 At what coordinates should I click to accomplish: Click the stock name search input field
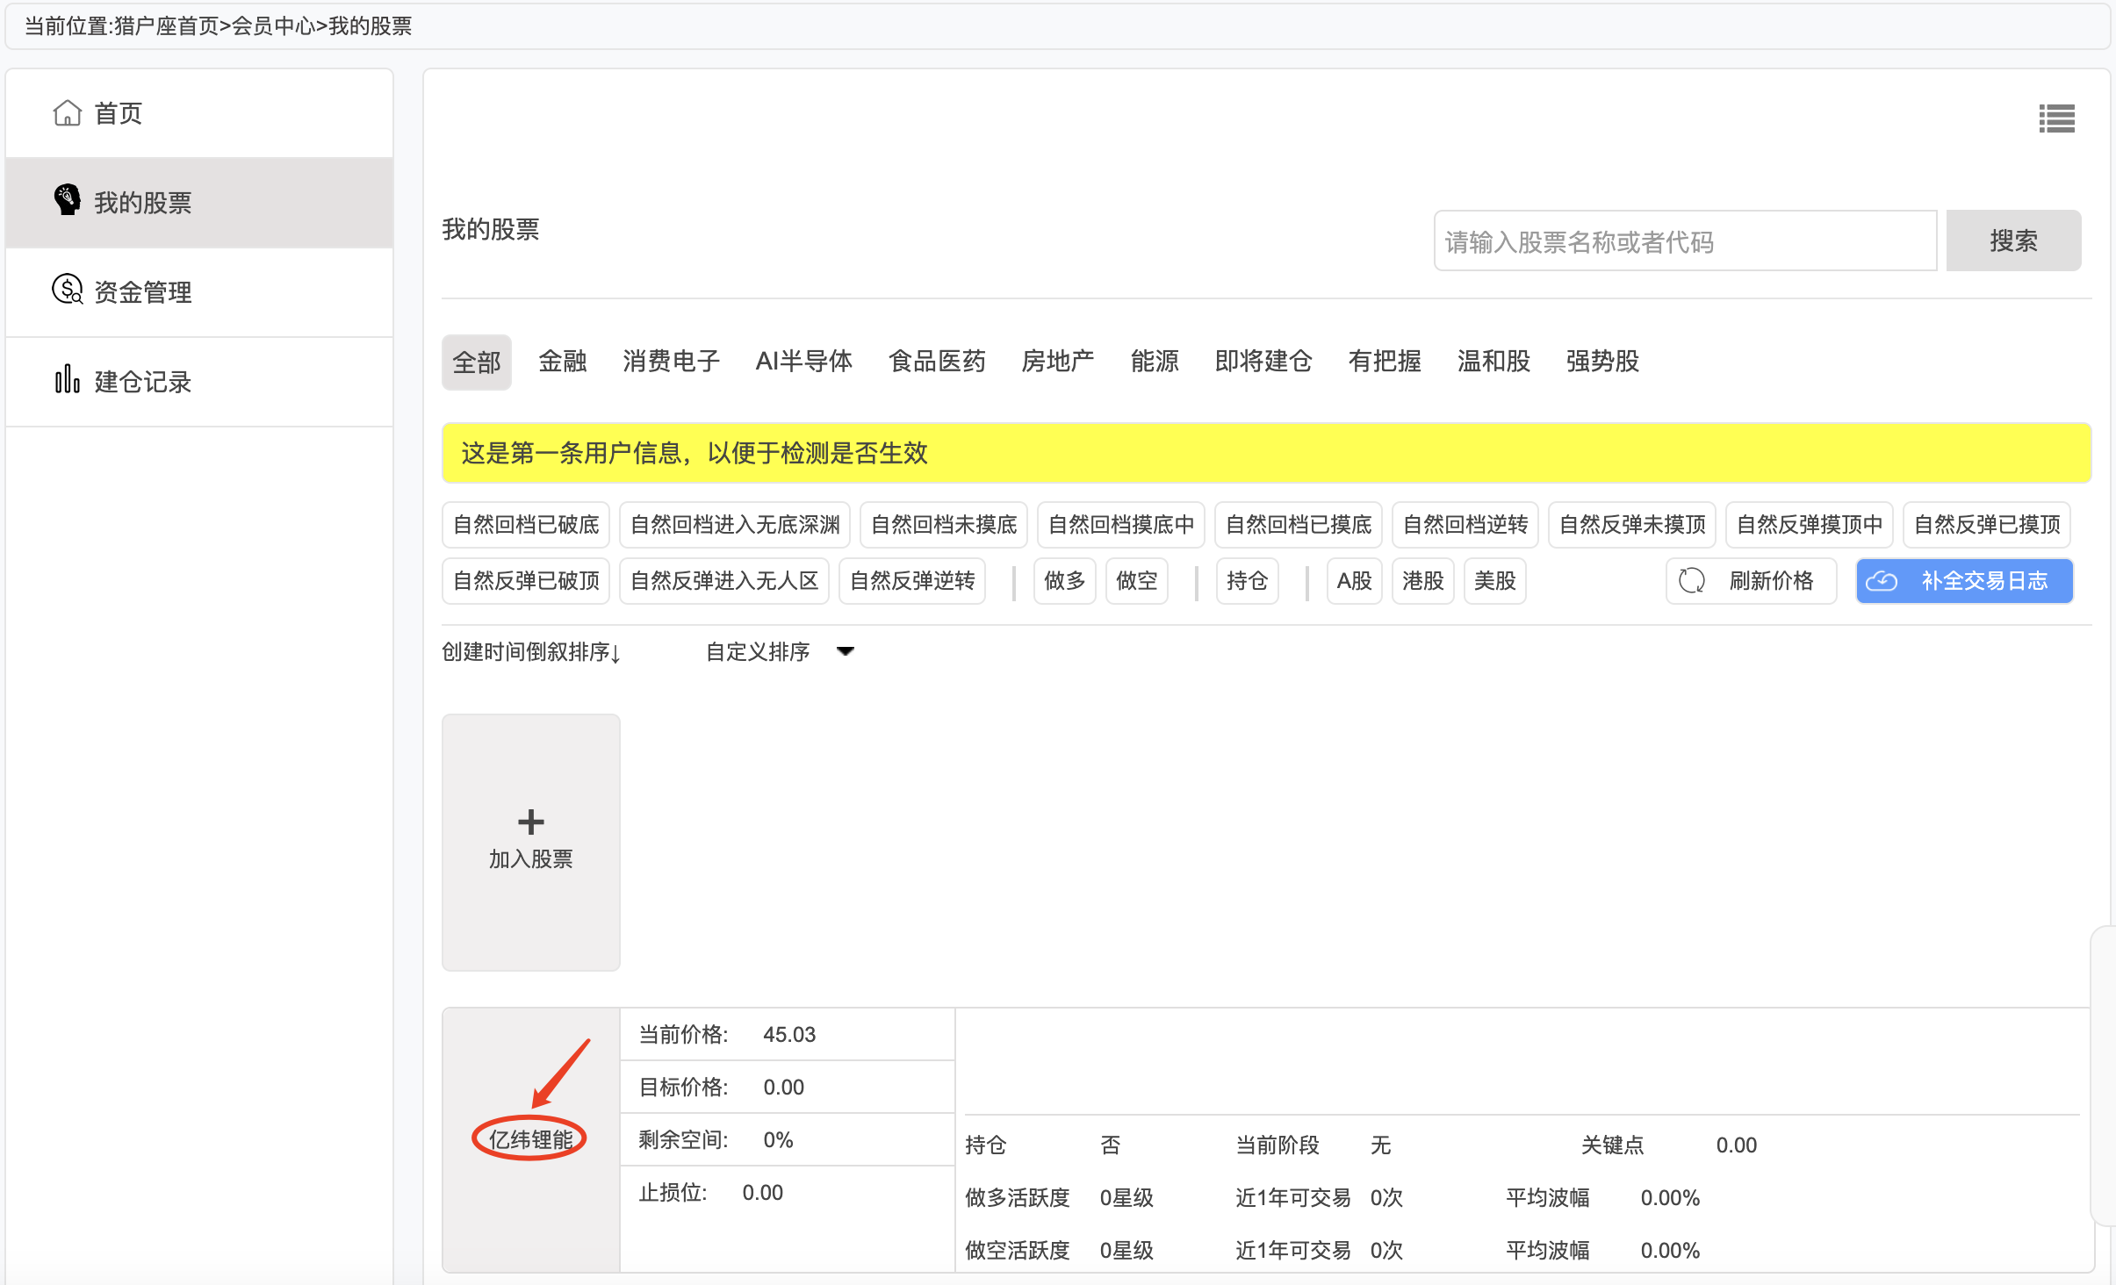click(x=1685, y=240)
